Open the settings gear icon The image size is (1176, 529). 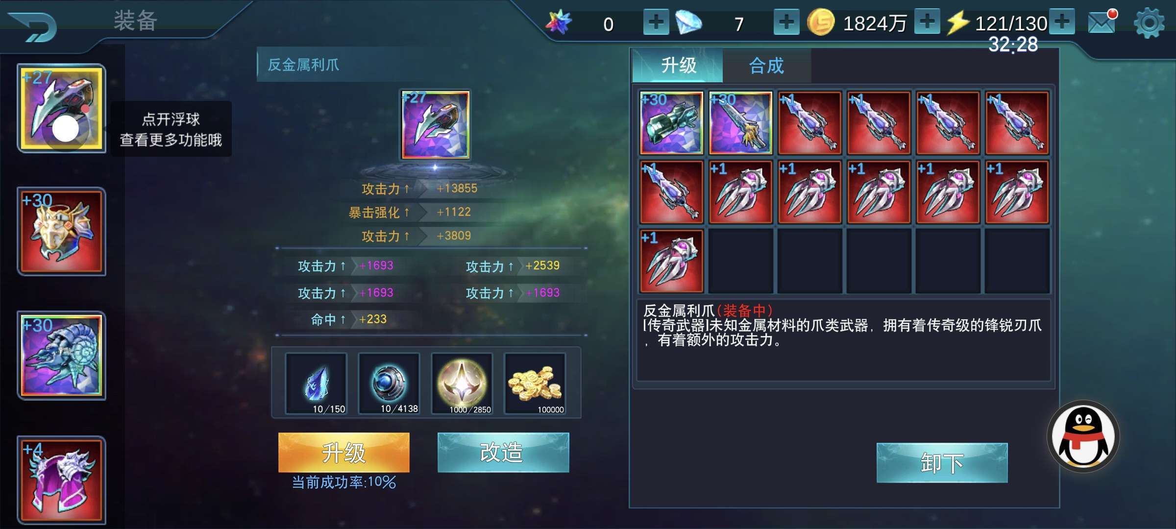pos(1149,23)
